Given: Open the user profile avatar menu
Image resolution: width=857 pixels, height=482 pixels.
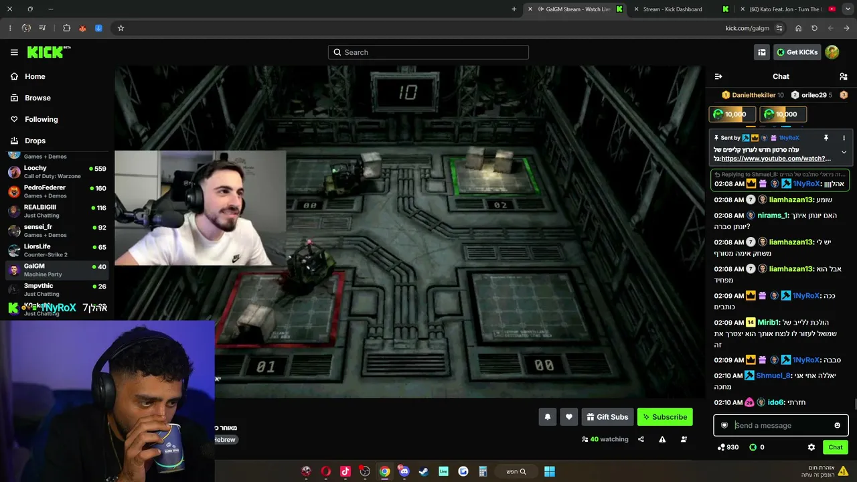Looking at the screenshot, I should tap(832, 52).
